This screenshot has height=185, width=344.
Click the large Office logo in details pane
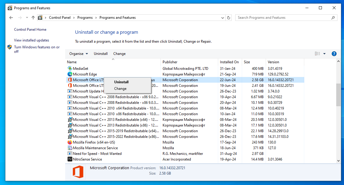pos(78,172)
